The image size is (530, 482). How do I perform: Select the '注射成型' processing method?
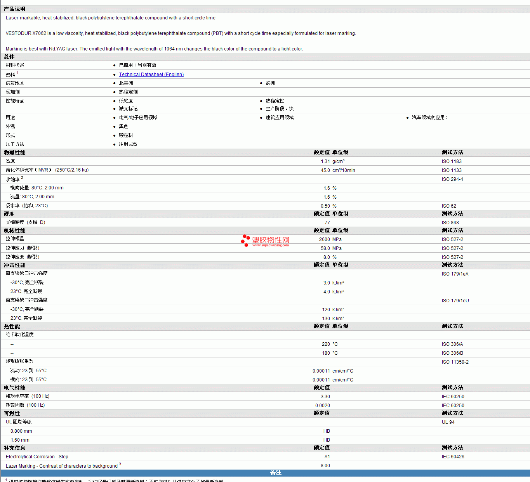coord(128,144)
